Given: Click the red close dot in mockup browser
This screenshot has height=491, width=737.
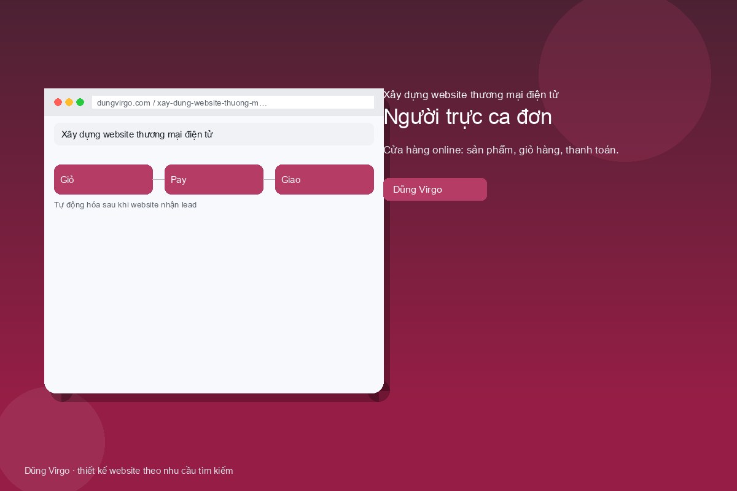Looking at the screenshot, I should point(58,102).
